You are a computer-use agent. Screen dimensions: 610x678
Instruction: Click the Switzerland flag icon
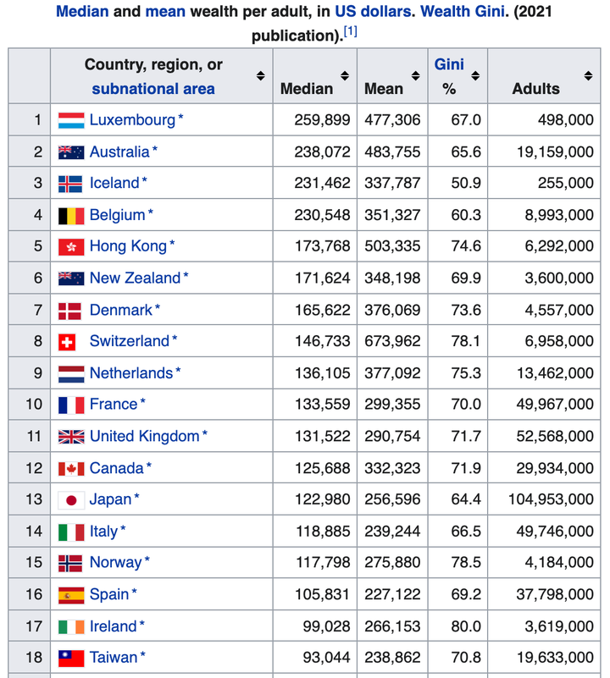coord(67,343)
